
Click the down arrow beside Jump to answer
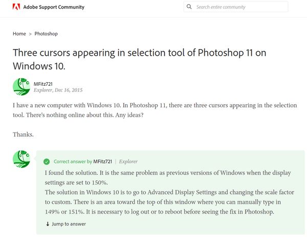tap(48, 224)
